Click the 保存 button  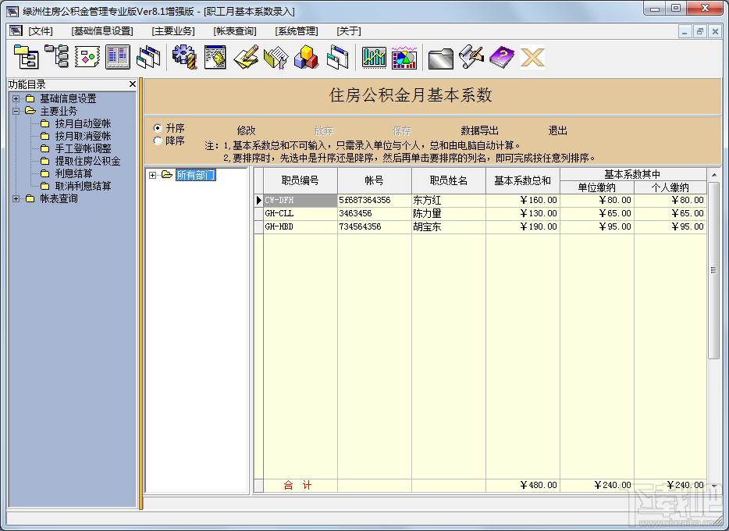coord(402,130)
